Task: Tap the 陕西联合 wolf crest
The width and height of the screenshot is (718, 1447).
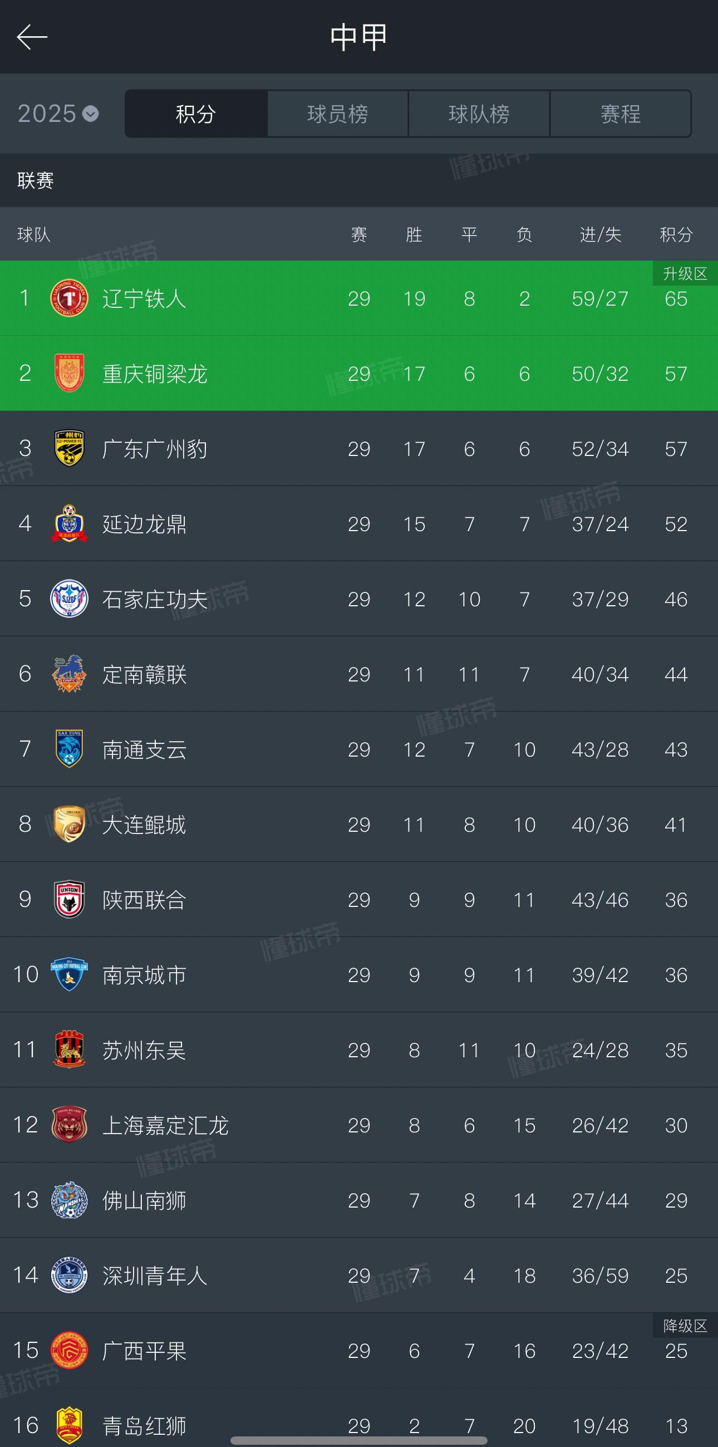Action: tap(69, 900)
